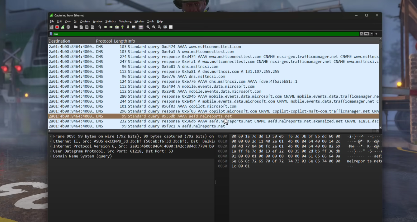Zoom in the main window text
This screenshot has width=417, height=222.
(x=148, y=27)
